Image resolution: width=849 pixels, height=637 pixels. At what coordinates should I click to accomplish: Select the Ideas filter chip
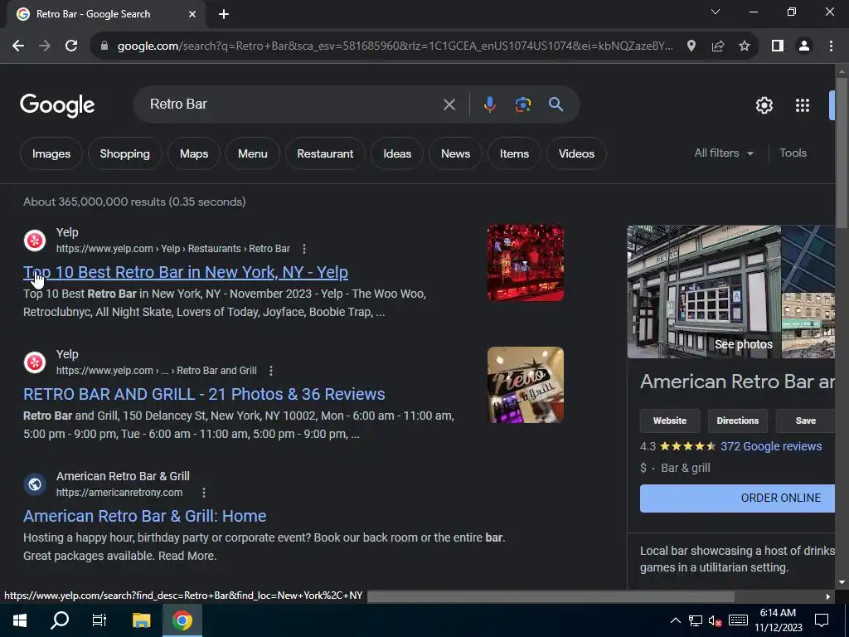click(x=397, y=153)
